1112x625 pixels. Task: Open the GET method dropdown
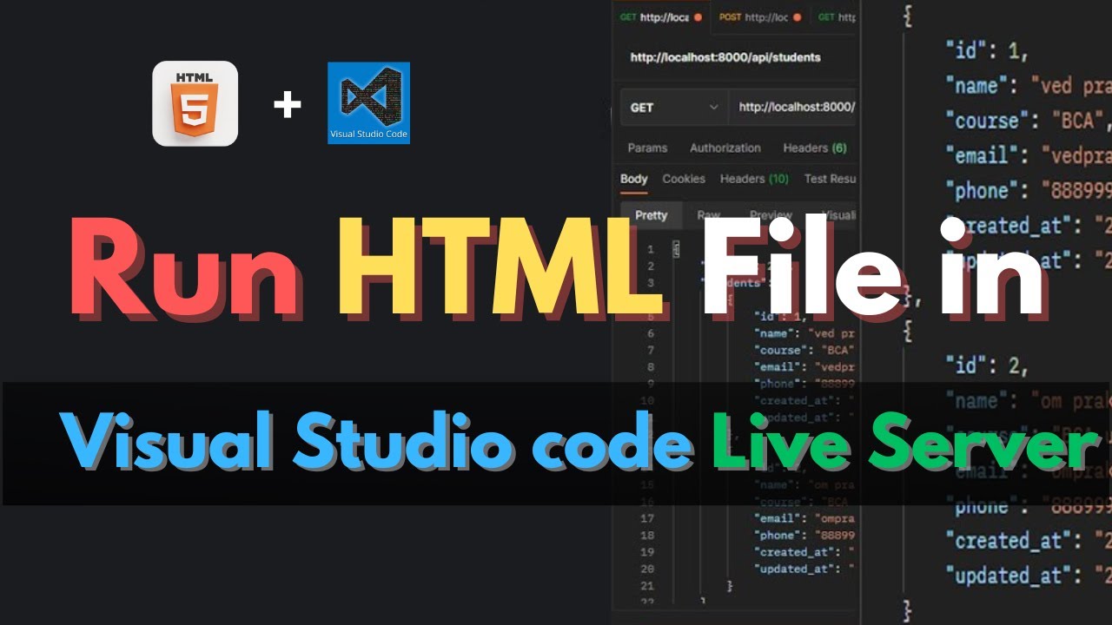pos(674,108)
